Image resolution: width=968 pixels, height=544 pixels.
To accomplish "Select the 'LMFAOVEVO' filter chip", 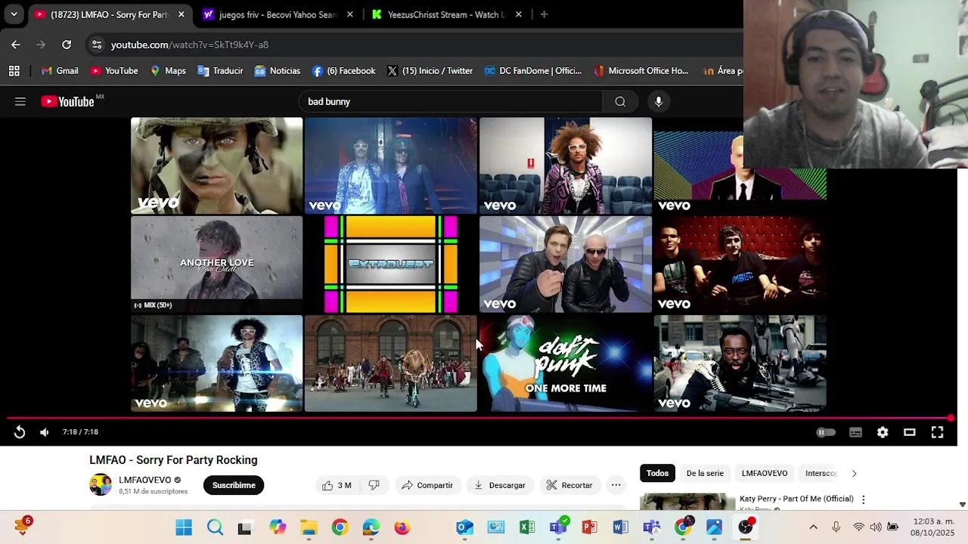I will click(764, 473).
